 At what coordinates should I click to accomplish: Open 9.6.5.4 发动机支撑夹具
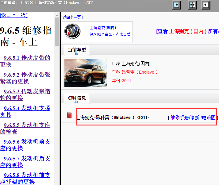tap(25, 111)
